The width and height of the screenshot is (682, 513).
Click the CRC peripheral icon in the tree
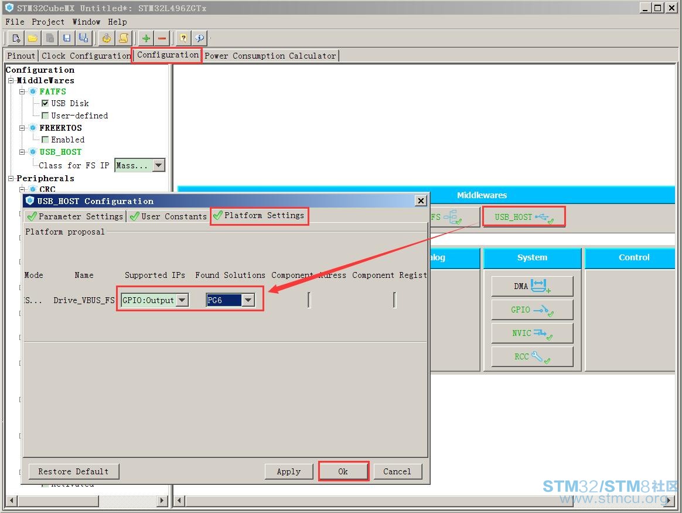coord(33,189)
